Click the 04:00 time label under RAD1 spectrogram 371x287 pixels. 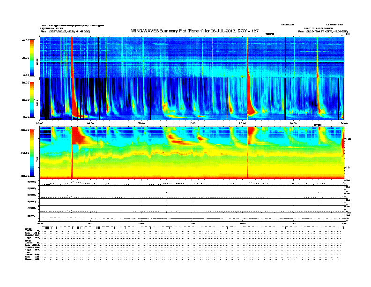[x=90, y=123]
